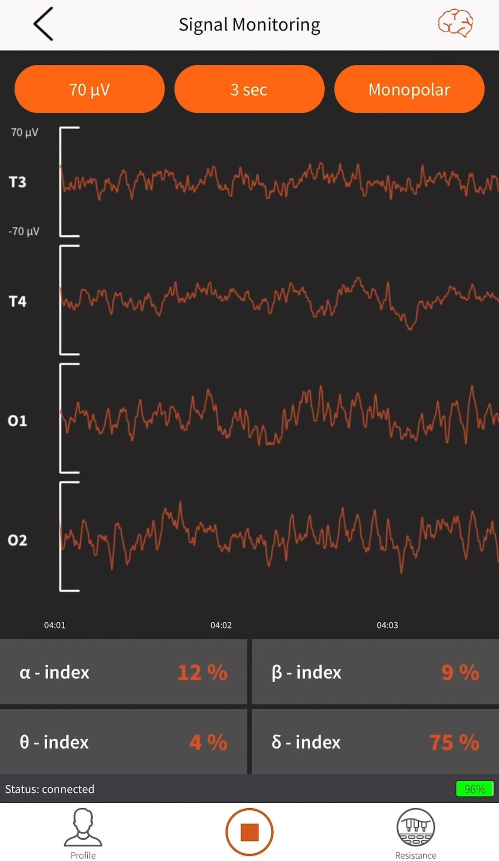Select the O1 channel label
Image resolution: width=499 pixels, height=861 pixels.
click(x=18, y=421)
